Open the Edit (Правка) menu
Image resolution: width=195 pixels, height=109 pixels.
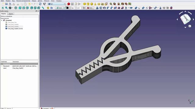pos(8,1)
